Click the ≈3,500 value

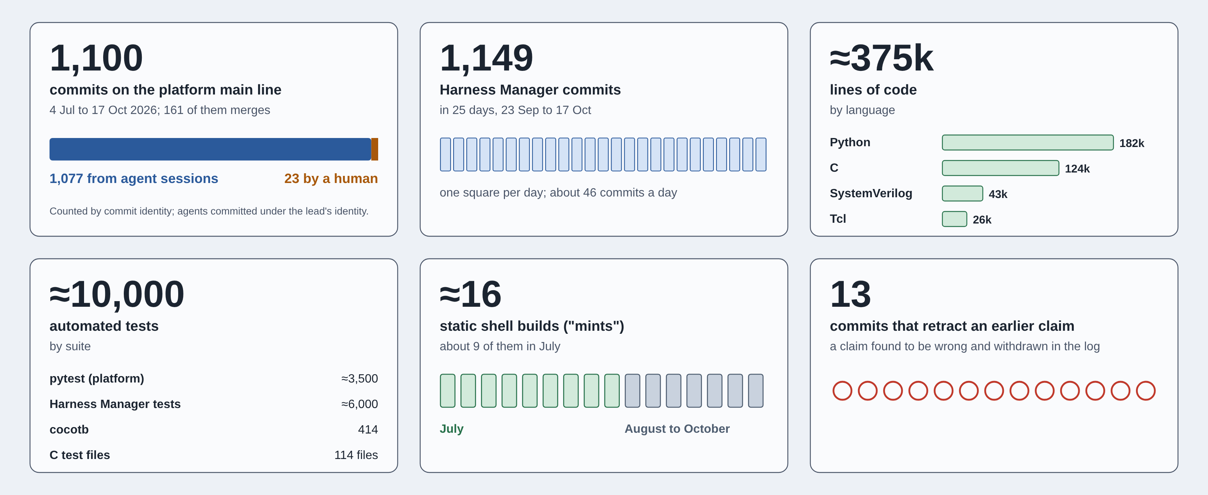(360, 378)
